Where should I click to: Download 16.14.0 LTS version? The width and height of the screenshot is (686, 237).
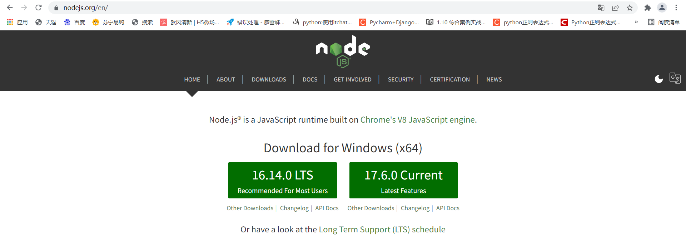282,181
